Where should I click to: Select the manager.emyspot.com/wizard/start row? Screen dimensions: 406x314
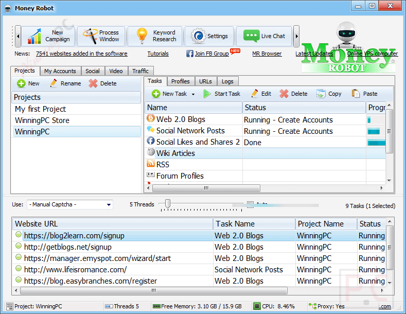[199, 258]
